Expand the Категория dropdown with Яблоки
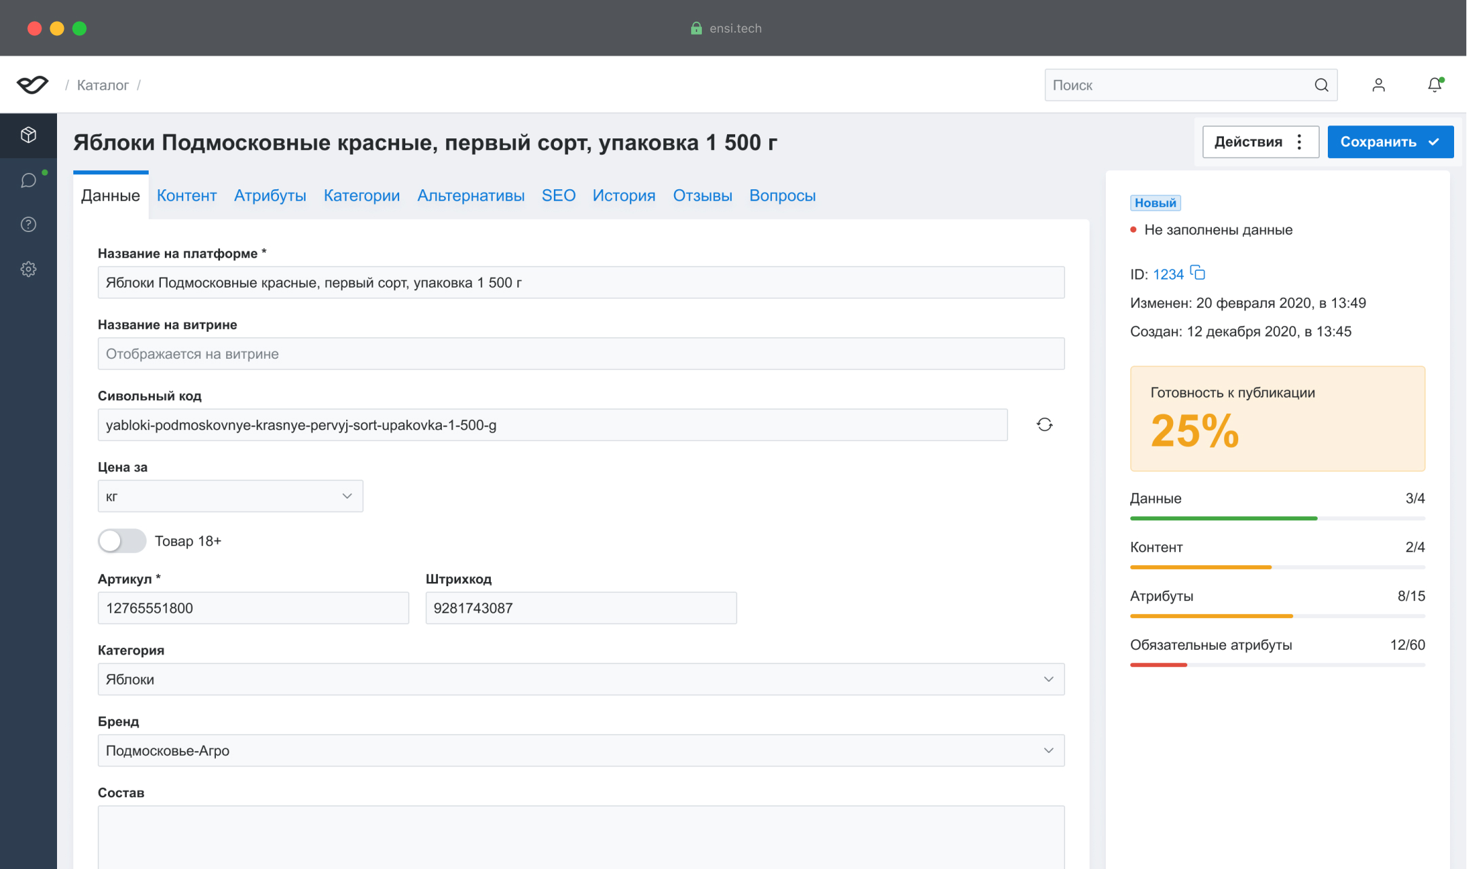This screenshot has width=1467, height=869. (580, 679)
